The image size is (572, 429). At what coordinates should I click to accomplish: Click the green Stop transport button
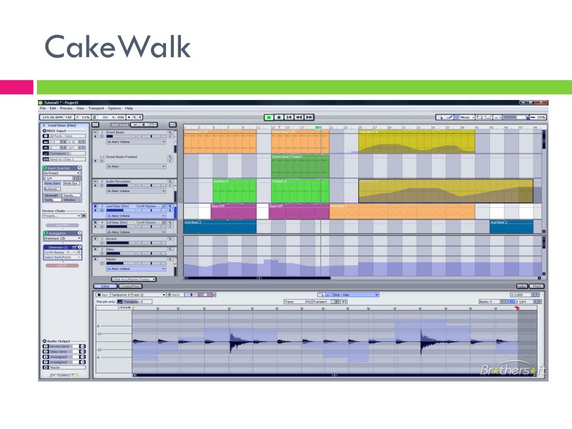pyautogui.click(x=269, y=117)
